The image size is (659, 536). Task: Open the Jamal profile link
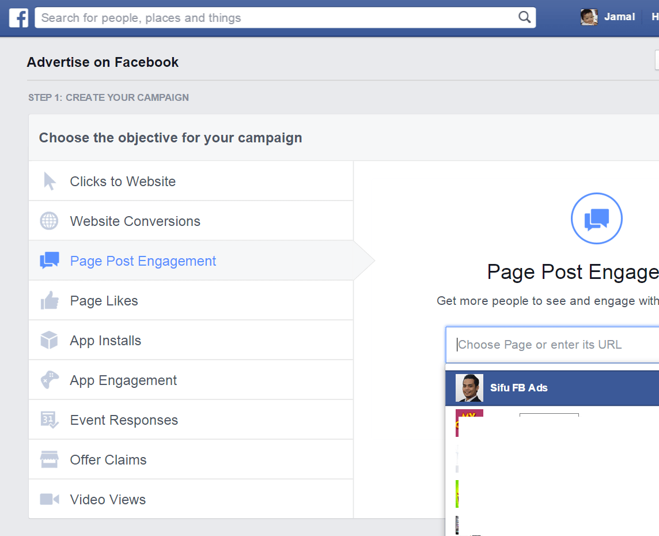[x=619, y=17]
